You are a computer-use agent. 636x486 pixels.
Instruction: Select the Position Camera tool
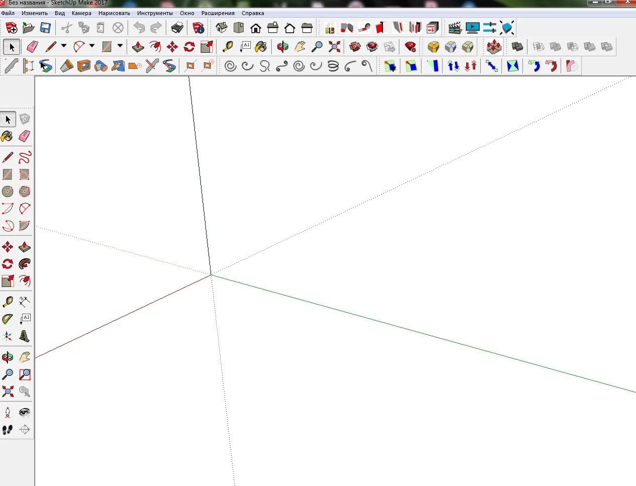click(x=8, y=413)
